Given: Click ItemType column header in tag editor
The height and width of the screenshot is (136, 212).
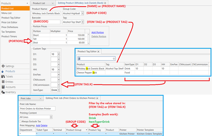Looking at the screenshot, I should coord(129,64).
